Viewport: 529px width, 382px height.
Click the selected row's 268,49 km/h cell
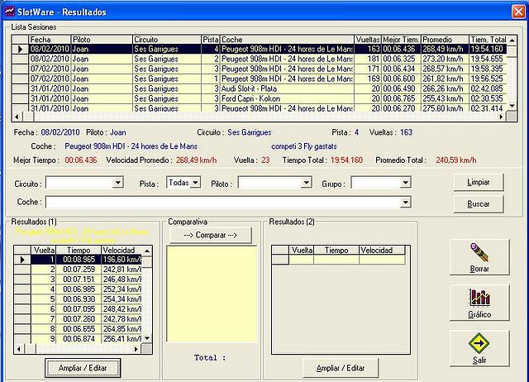coord(445,49)
